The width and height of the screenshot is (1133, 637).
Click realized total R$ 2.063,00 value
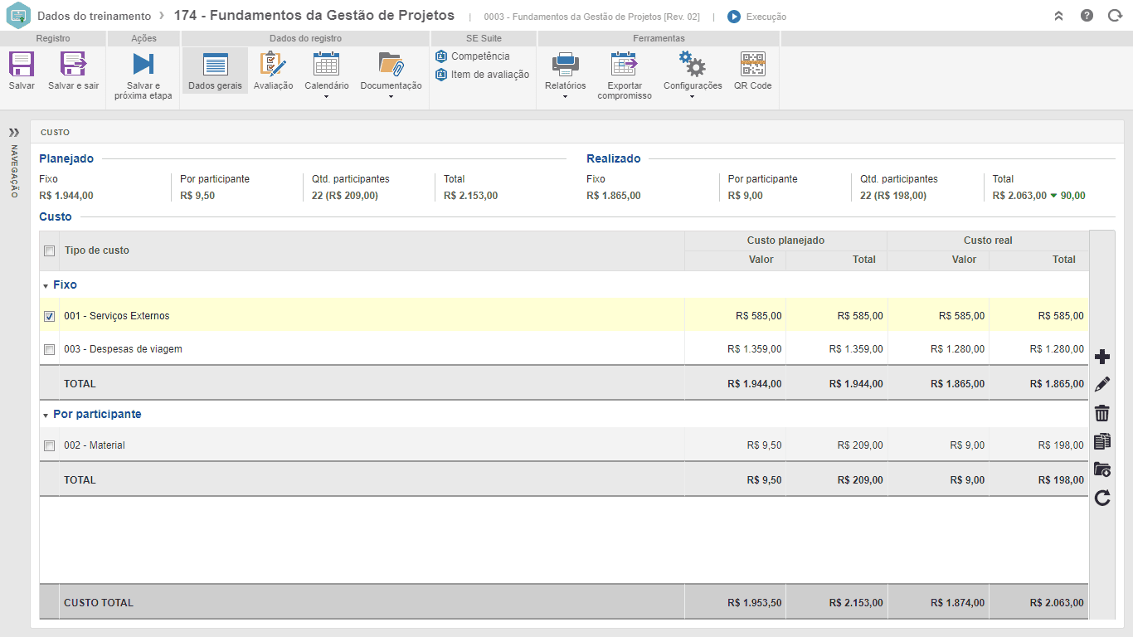[x=1019, y=196]
